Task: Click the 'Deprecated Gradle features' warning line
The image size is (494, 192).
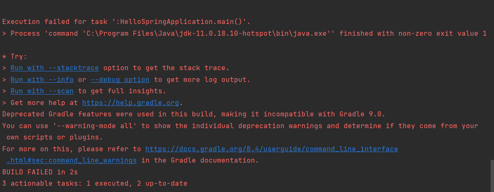Action: (194, 114)
